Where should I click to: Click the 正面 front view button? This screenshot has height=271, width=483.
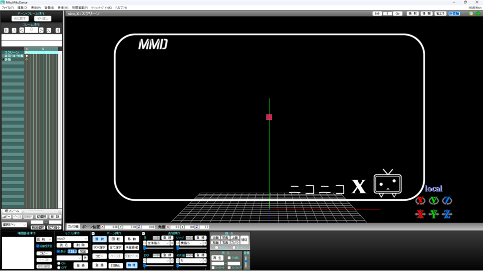pos(216,237)
